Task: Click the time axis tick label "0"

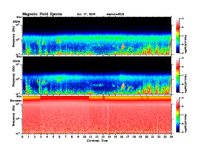Action: point(22,137)
